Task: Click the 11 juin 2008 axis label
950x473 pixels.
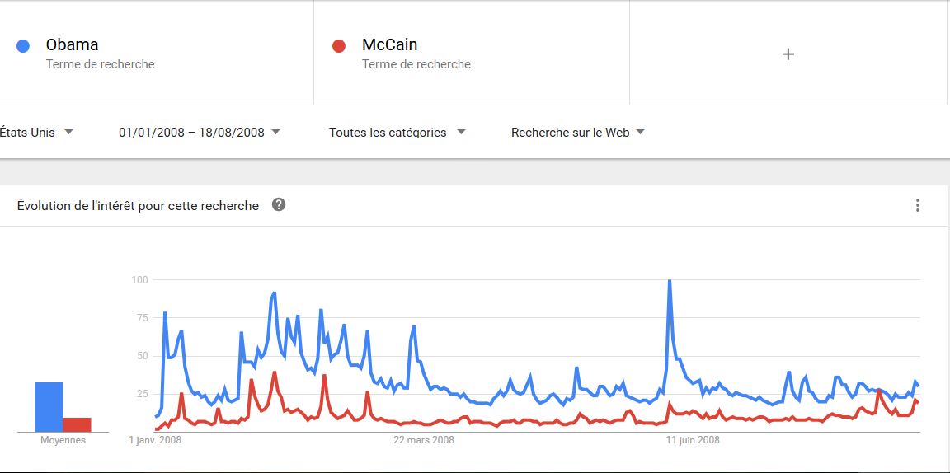Action: click(693, 440)
